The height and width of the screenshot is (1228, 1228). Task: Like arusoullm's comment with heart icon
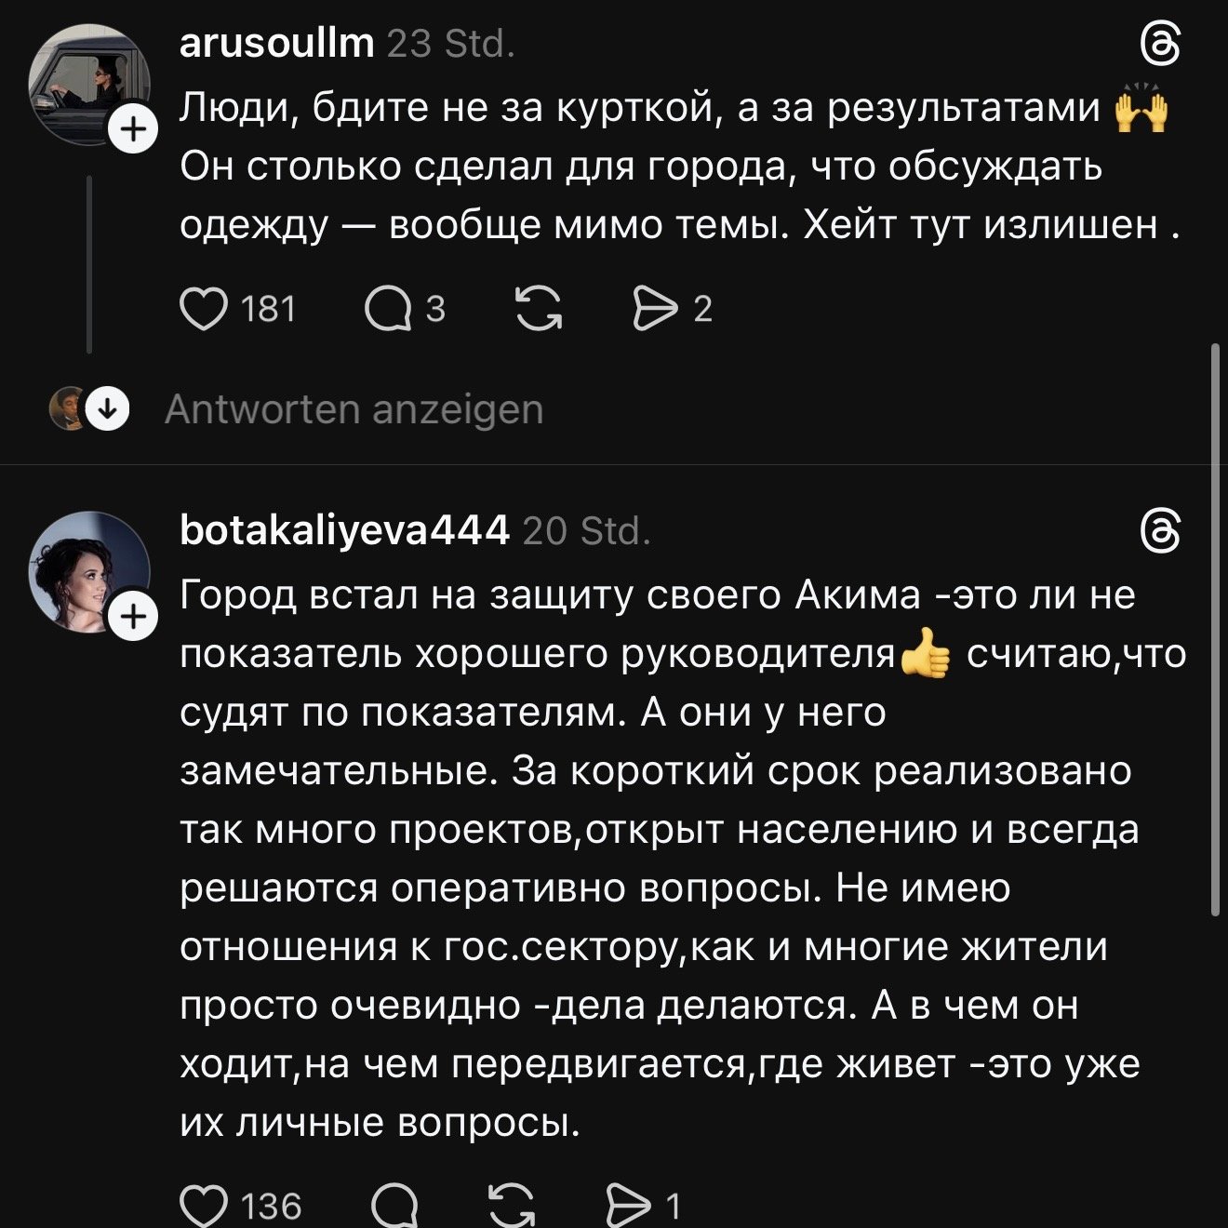(x=203, y=310)
